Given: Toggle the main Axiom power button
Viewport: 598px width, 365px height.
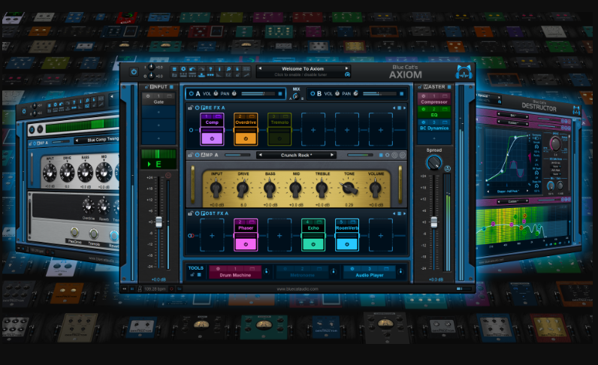Looking at the screenshot, I should [x=134, y=71].
